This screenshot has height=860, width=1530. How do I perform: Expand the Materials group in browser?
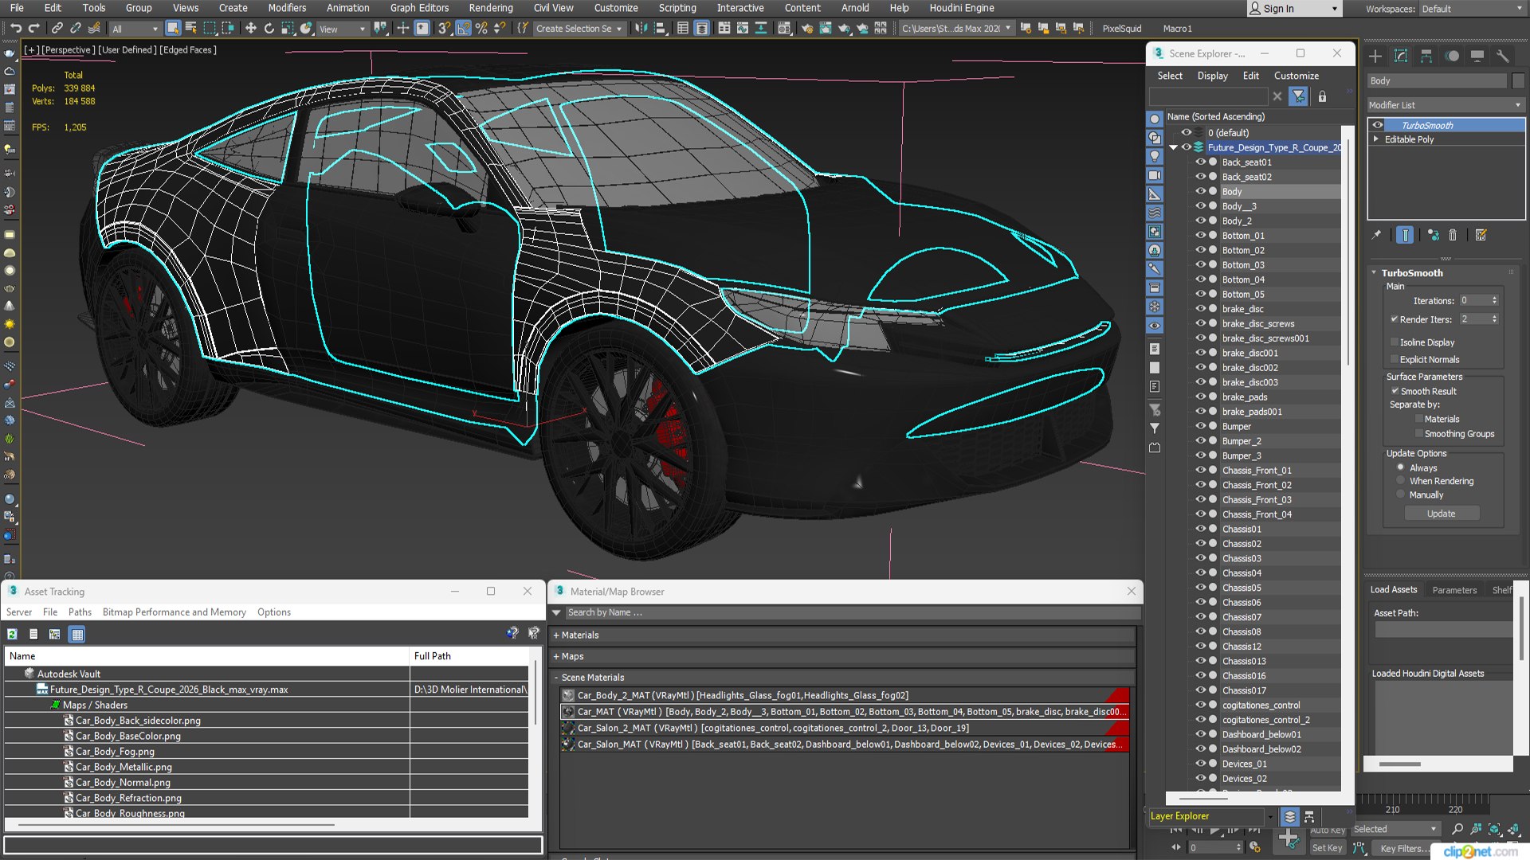[556, 635]
